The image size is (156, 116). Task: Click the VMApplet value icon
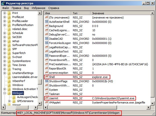(46, 102)
